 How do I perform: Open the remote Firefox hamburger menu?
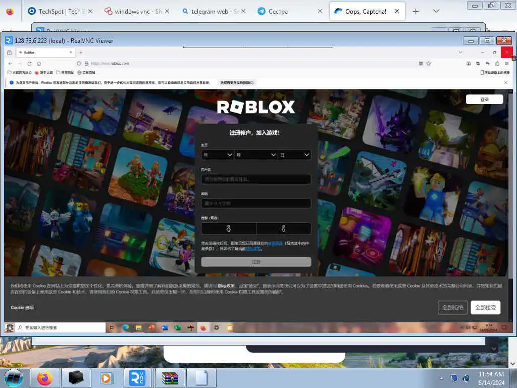coord(506,63)
